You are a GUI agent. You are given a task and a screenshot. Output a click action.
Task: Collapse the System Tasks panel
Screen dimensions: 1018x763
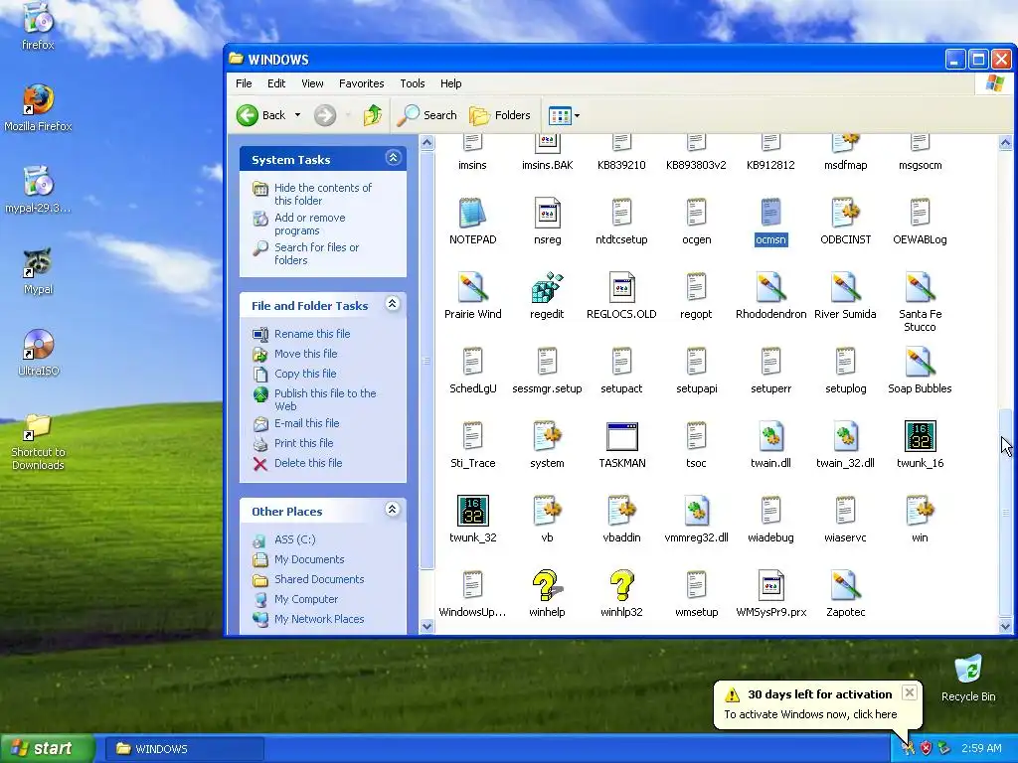pyautogui.click(x=393, y=158)
